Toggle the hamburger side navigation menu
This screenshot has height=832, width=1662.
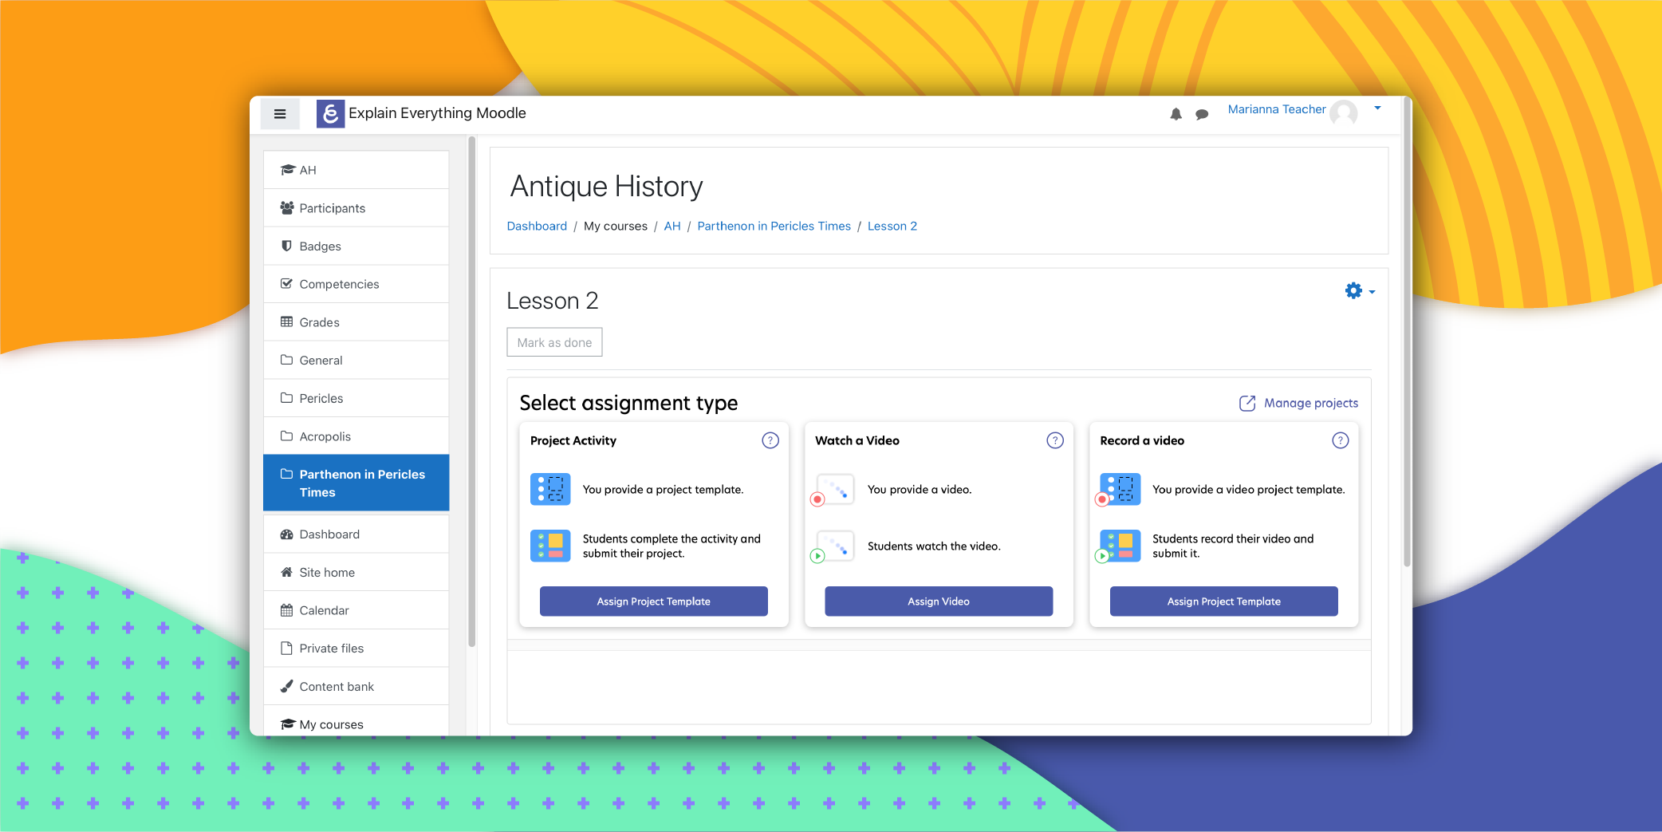(x=280, y=114)
